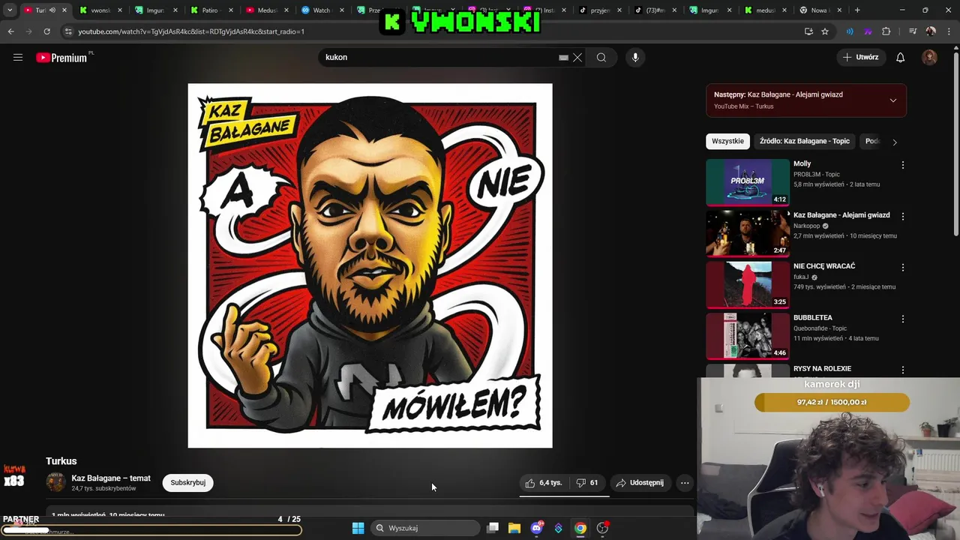Click the RYSY NA ROLEXIE title
Viewport: 960px width, 540px height.
click(x=822, y=369)
